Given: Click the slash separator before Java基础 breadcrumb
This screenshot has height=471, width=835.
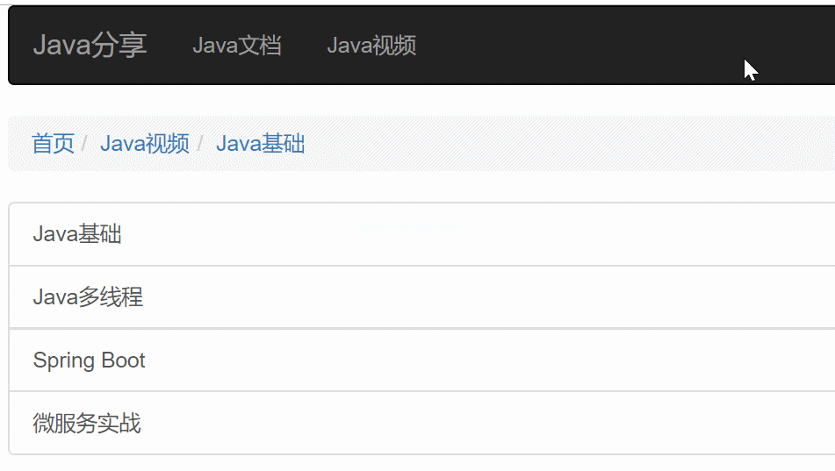Looking at the screenshot, I should point(200,144).
